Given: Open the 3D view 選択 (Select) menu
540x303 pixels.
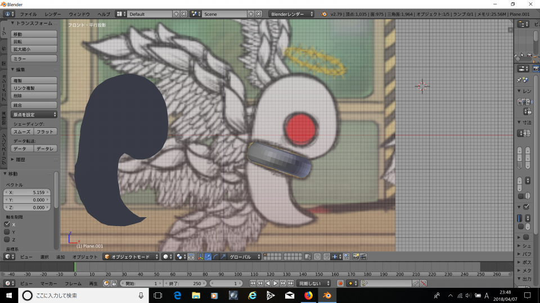Looking at the screenshot, I should pos(44,257).
